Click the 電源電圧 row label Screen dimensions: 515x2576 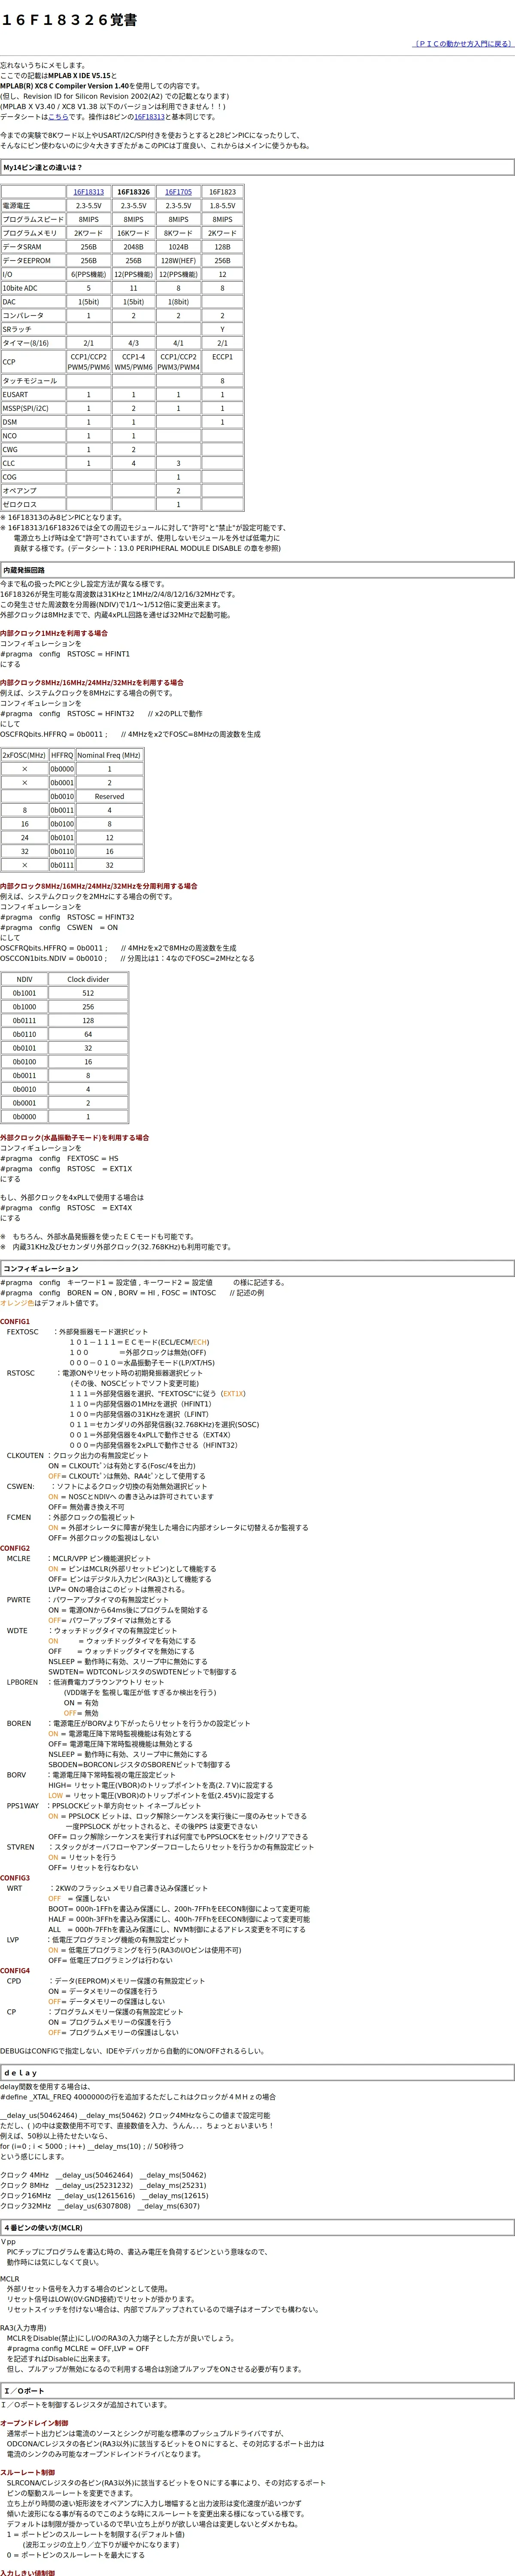[33, 206]
